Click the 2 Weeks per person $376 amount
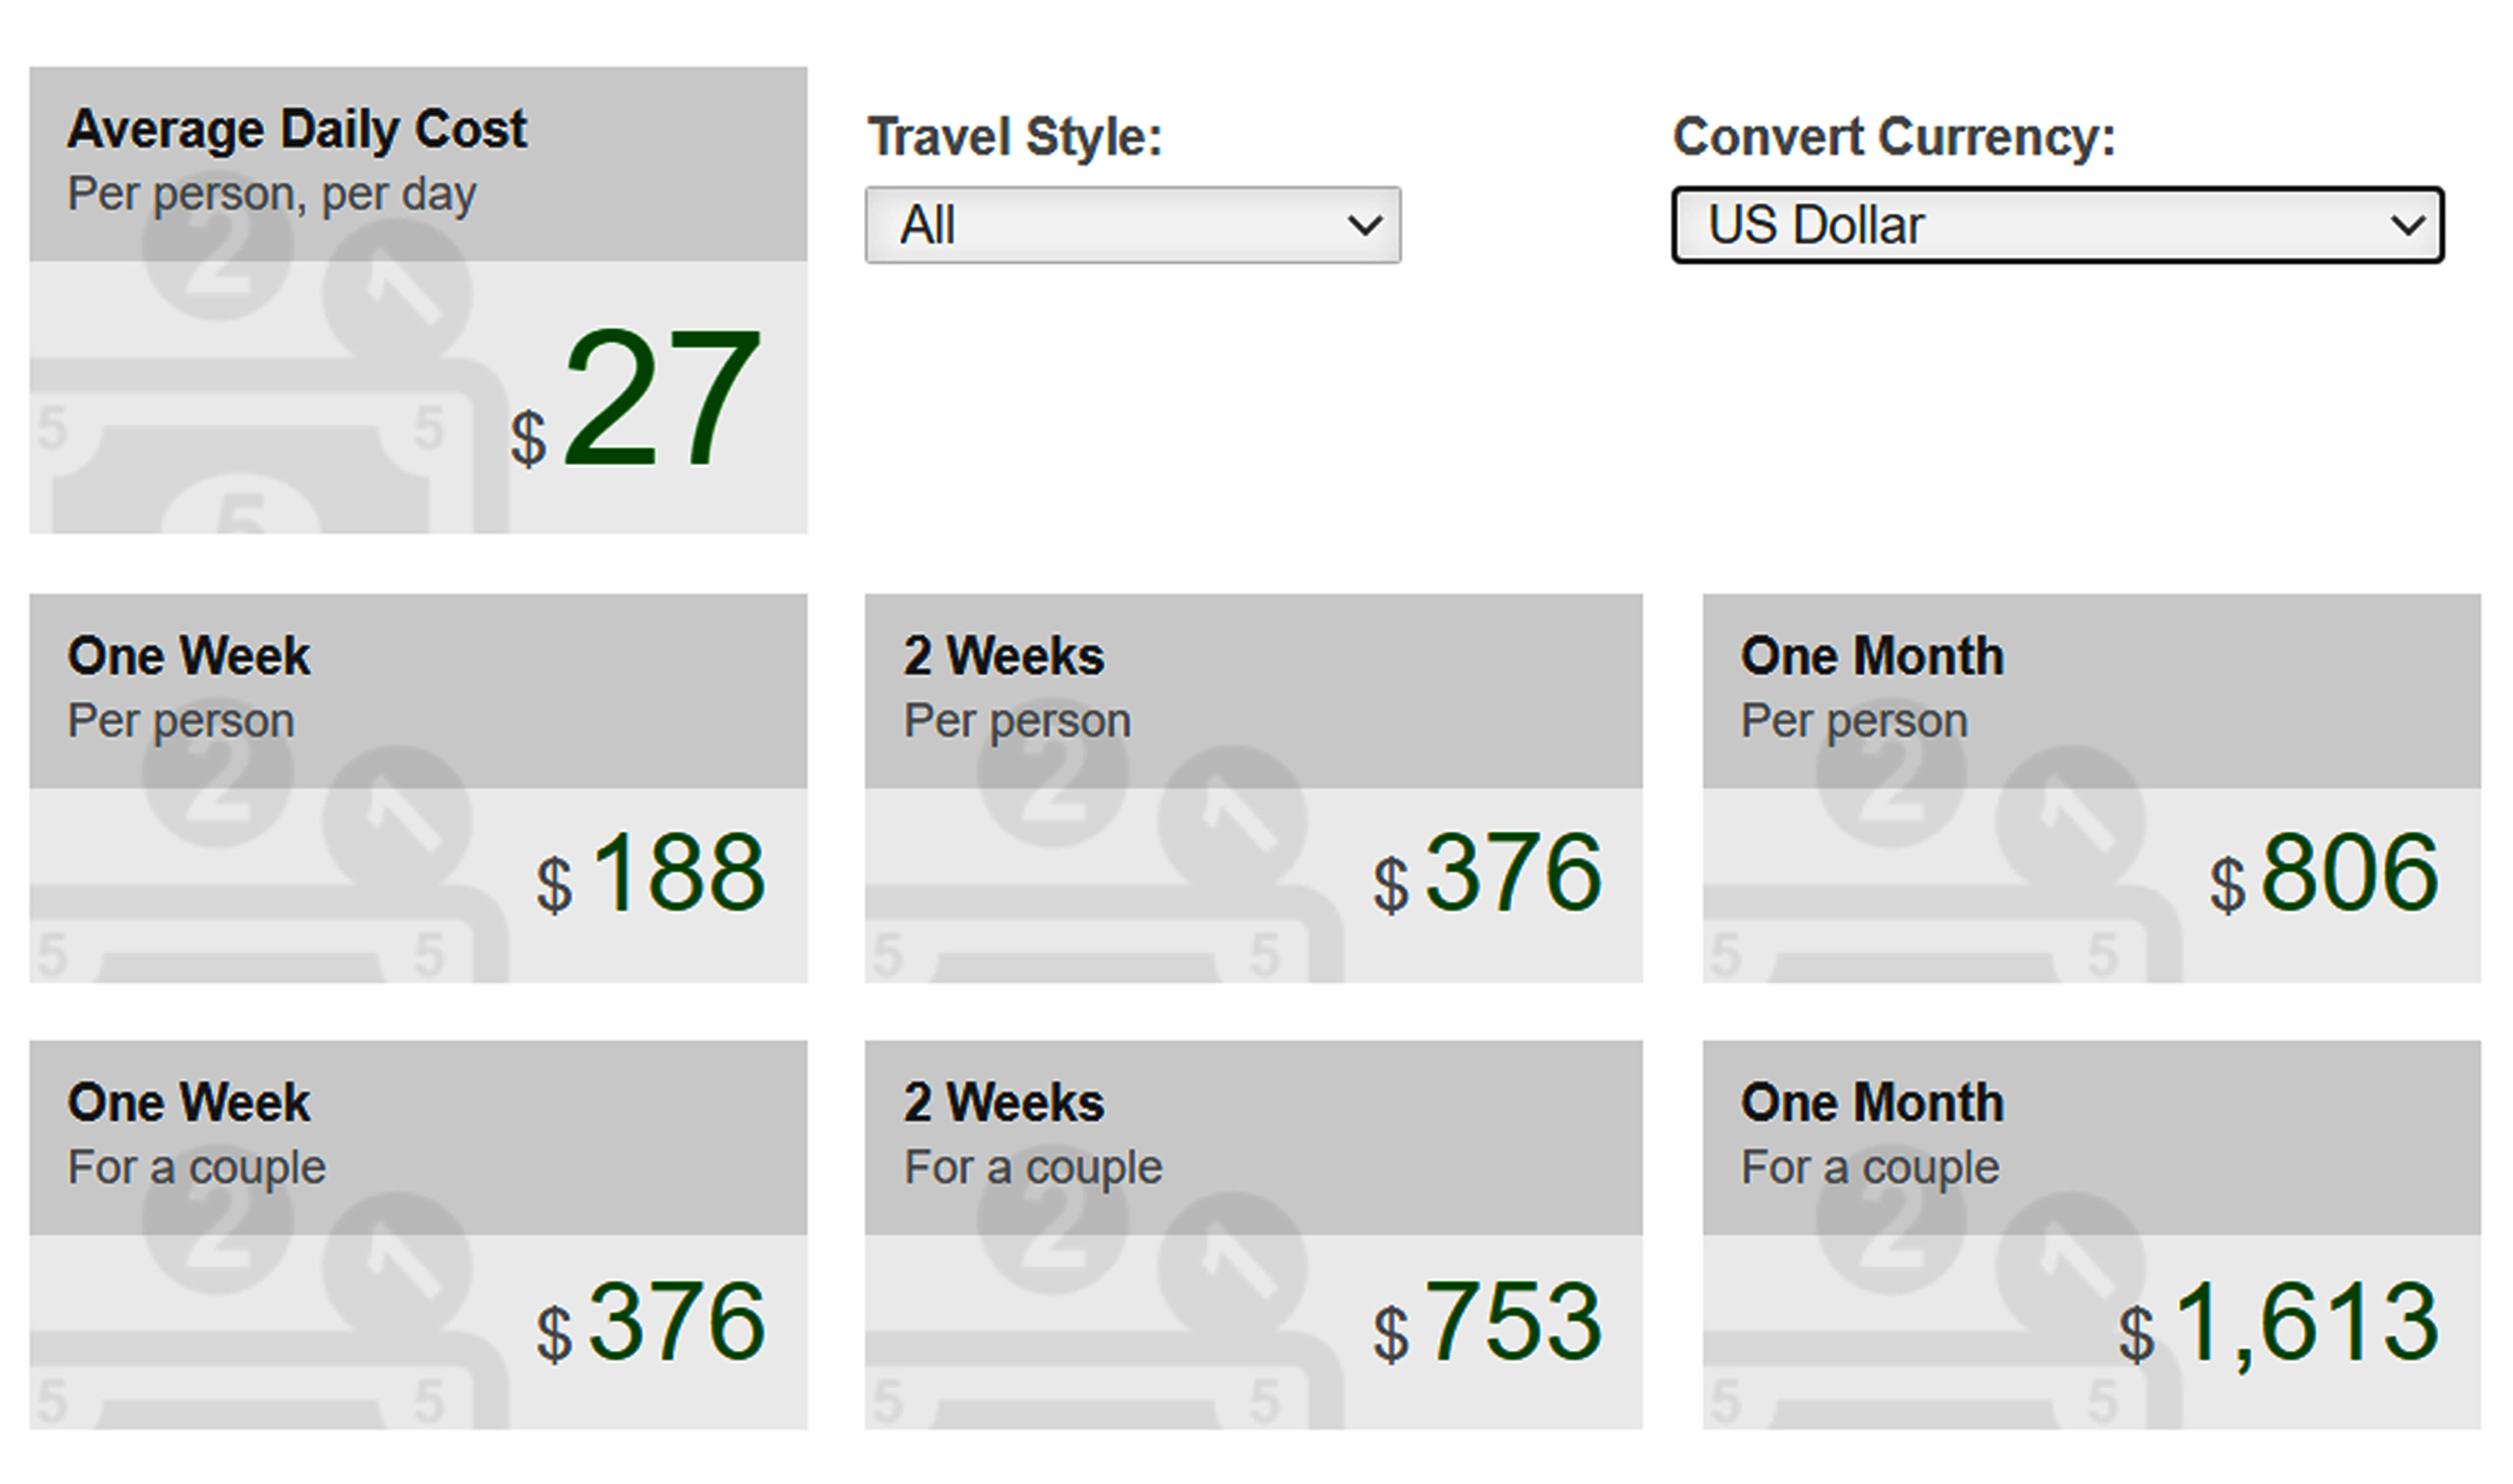2513x1484 pixels. coord(1487,873)
